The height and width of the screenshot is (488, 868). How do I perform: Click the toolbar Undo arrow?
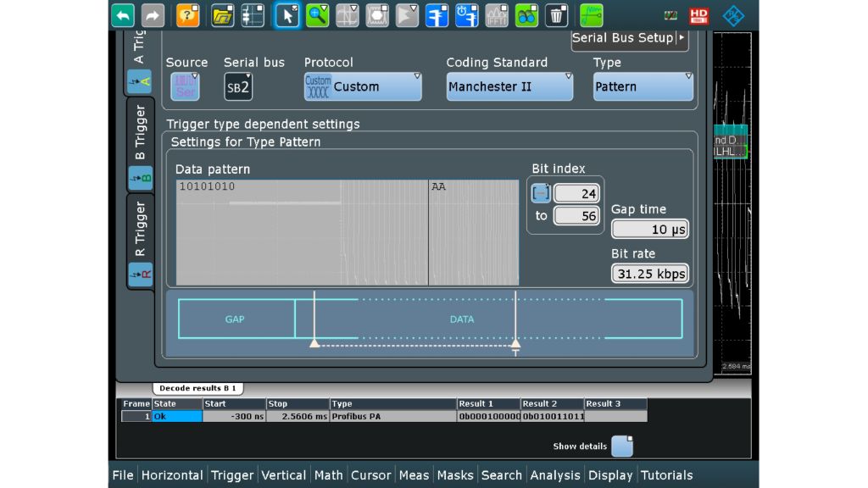click(x=121, y=14)
